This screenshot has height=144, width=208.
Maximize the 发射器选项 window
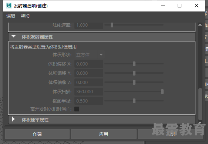point(180,6)
